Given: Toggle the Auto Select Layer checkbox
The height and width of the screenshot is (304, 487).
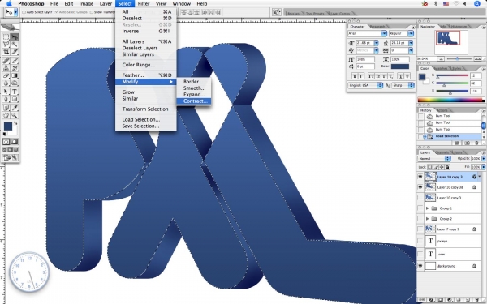Looking at the screenshot, I should tap(24, 12).
